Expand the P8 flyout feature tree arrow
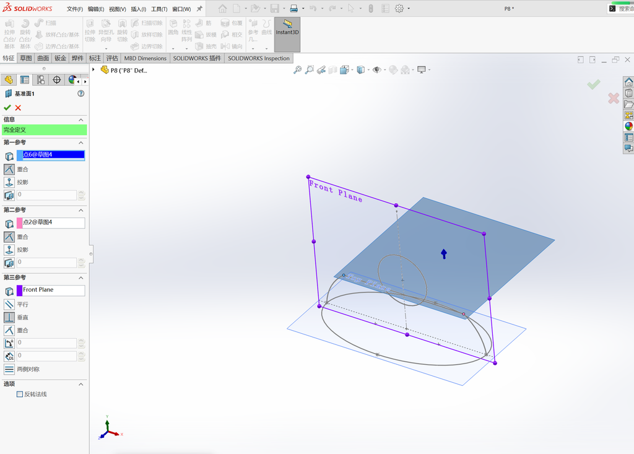 (93, 69)
